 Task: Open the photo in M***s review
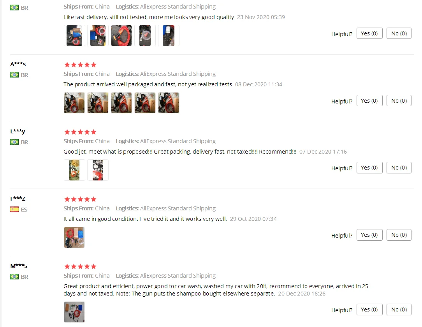pos(74,312)
